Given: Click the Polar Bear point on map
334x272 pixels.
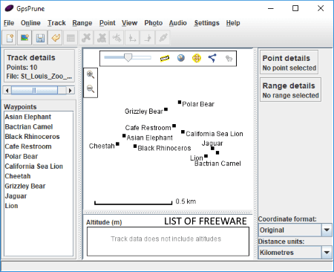Looking at the screenshot, I should pyautogui.click(x=180, y=102).
